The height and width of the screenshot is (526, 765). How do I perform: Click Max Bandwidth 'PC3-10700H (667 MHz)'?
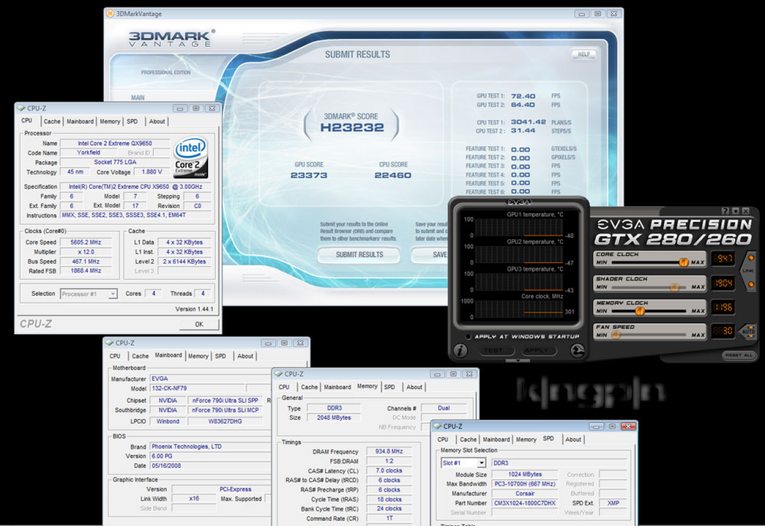click(525, 484)
